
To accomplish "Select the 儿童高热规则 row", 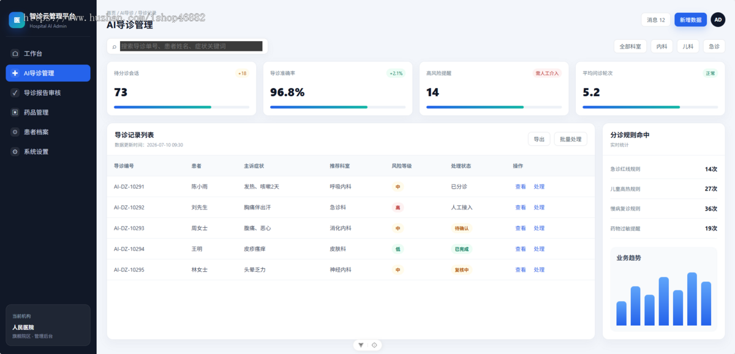I will click(x=663, y=189).
